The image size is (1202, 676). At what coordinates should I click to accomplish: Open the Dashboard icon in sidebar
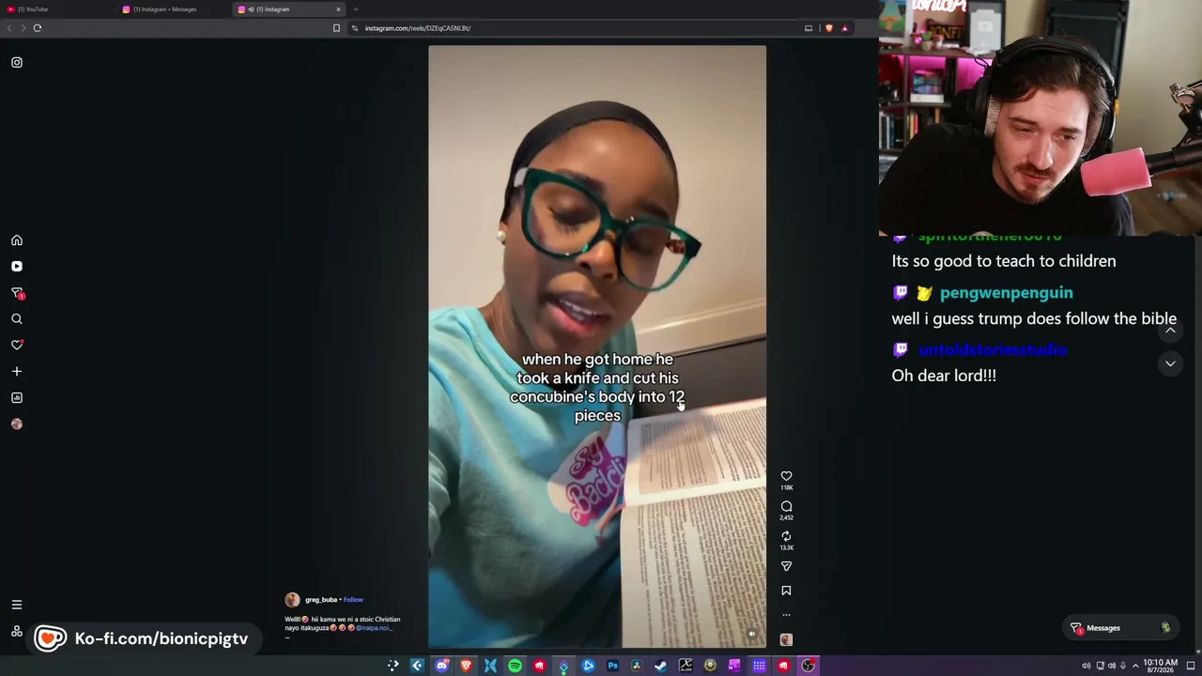17,398
